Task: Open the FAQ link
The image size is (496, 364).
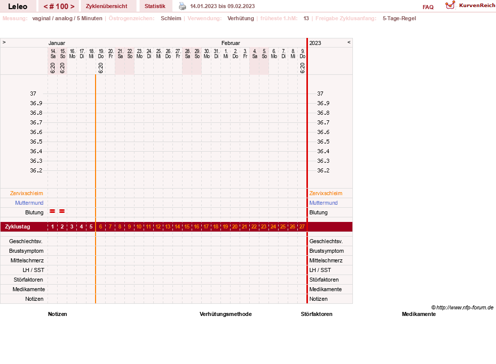Action: (428, 7)
